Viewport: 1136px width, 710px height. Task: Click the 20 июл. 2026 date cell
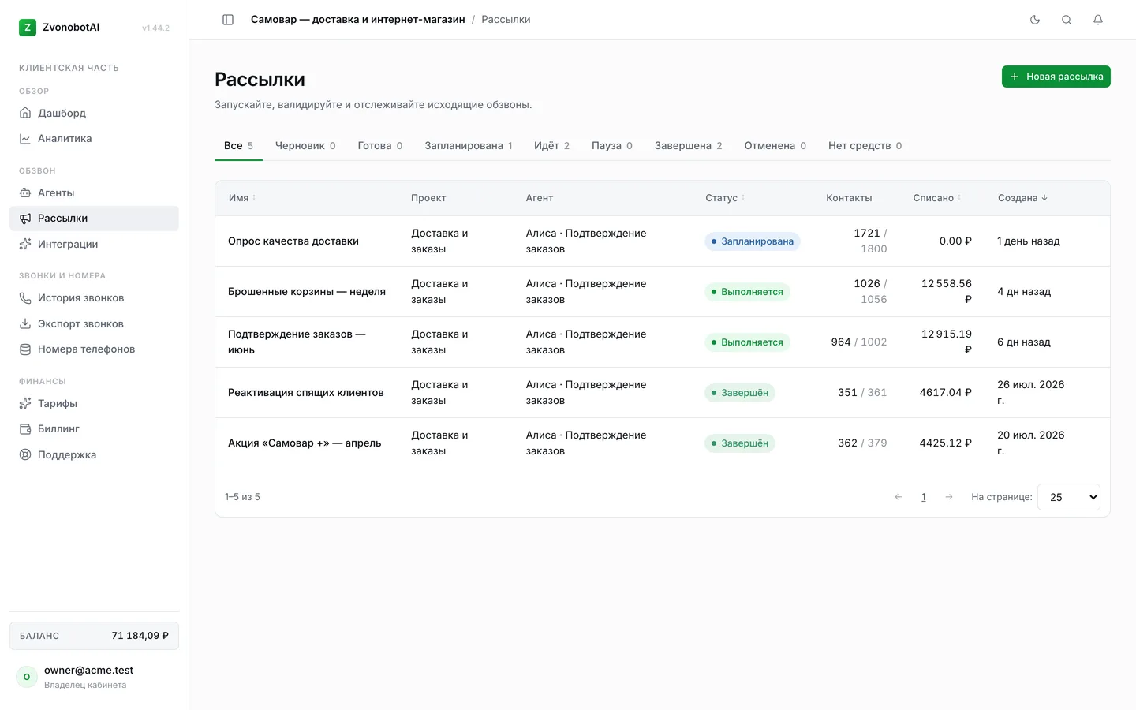(1030, 443)
